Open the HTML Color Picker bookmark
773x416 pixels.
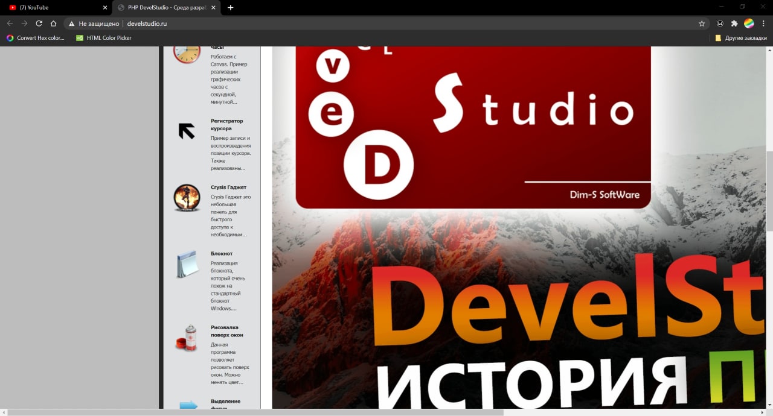click(x=103, y=38)
